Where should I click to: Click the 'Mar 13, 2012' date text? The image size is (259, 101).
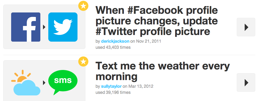[141, 86]
